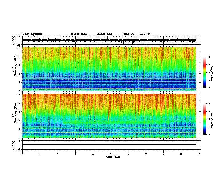Click the ch.1 spectrogram color bar
The image size is (224, 173).
[204, 72]
